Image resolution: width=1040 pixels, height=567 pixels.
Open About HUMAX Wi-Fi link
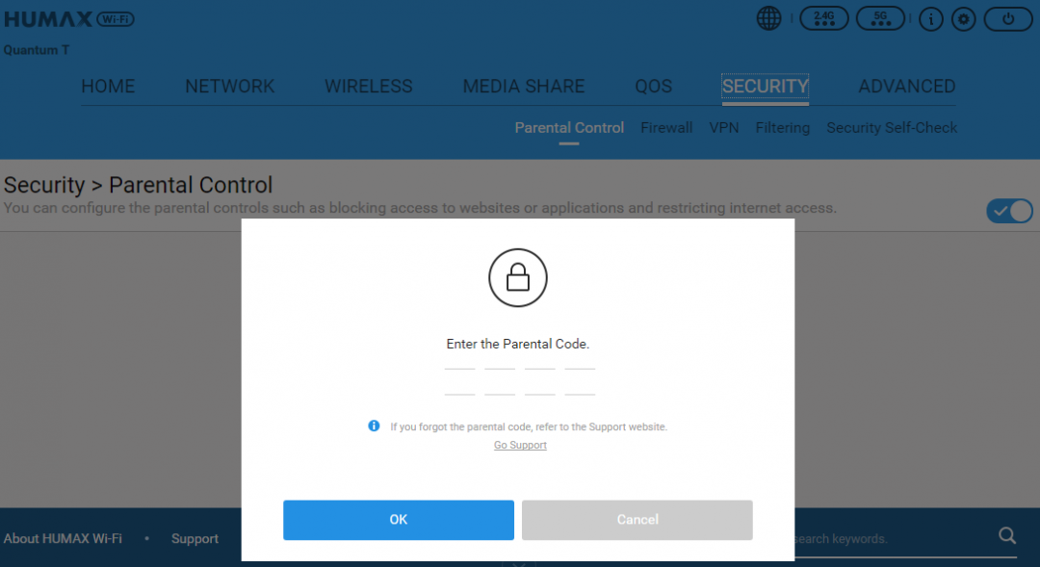(63, 538)
